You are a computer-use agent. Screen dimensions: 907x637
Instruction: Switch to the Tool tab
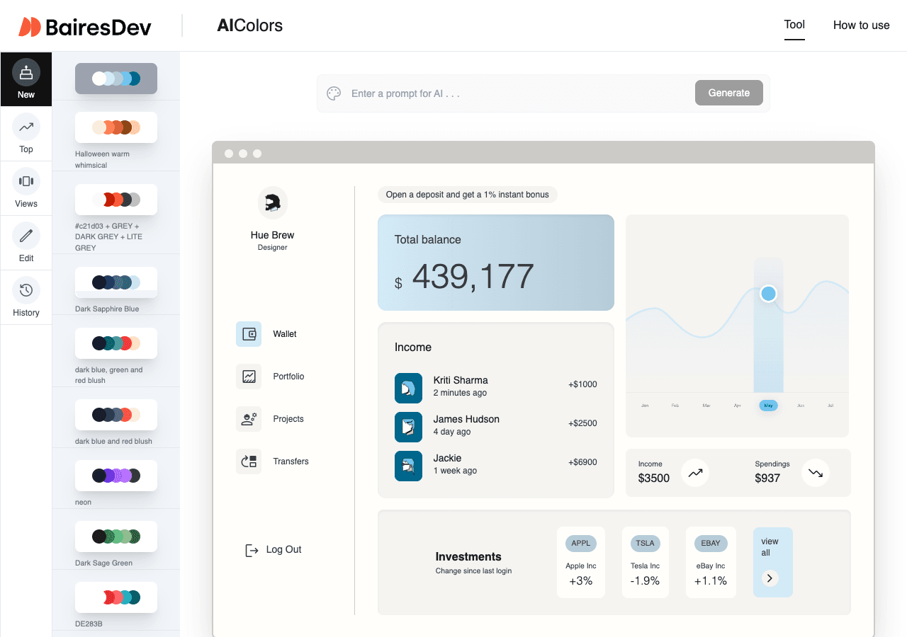(794, 25)
